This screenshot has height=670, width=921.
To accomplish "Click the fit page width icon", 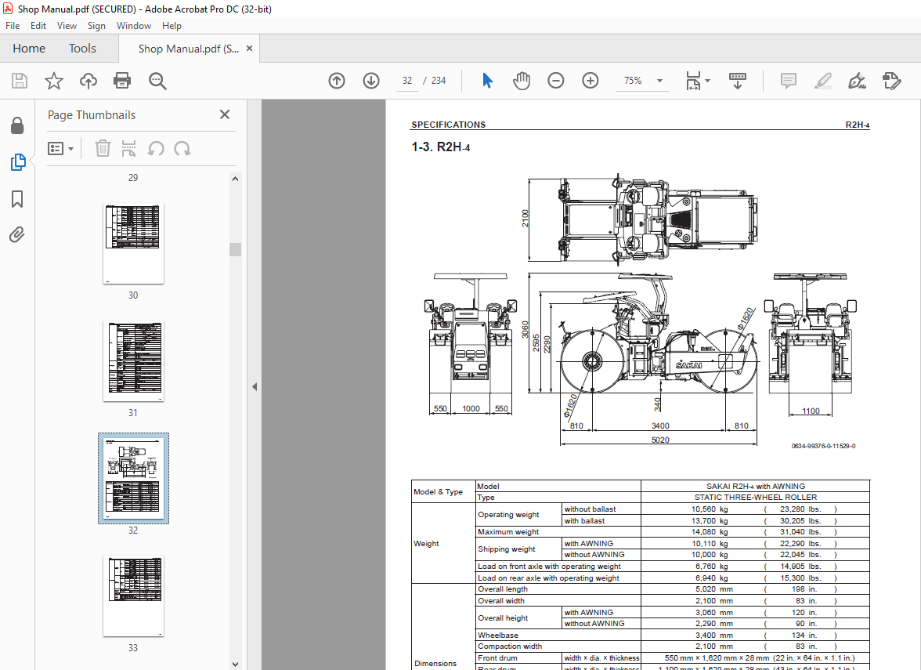I will [x=693, y=81].
